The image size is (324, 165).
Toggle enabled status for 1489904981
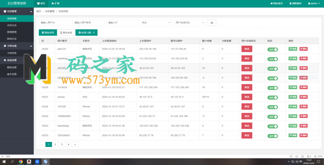(272, 117)
